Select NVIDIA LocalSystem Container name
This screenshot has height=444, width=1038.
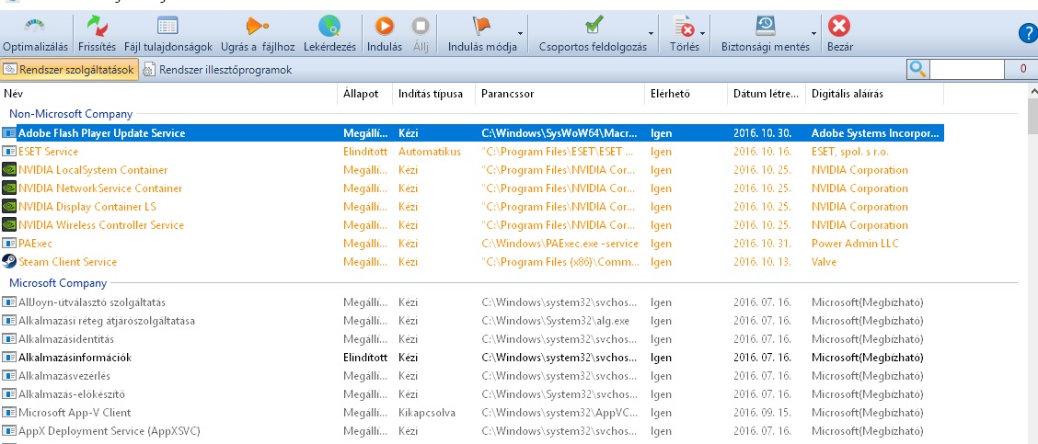(x=93, y=170)
